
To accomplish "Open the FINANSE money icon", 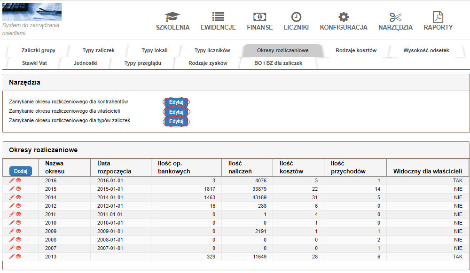I will tap(259, 17).
